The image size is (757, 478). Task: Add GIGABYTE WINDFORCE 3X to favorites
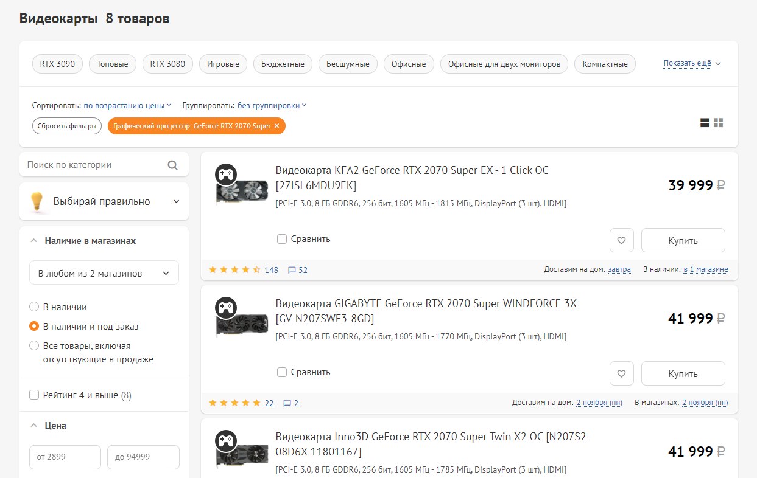[622, 373]
